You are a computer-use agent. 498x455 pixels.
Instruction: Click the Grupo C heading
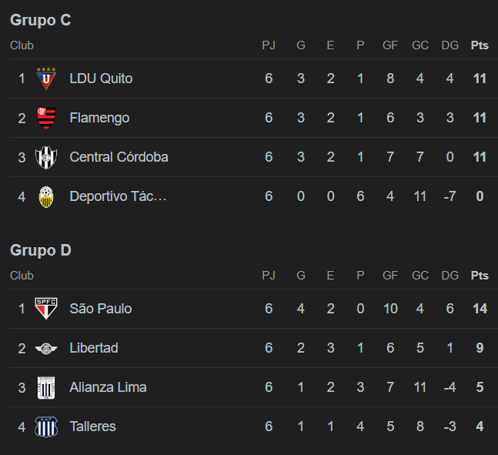[40, 20]
